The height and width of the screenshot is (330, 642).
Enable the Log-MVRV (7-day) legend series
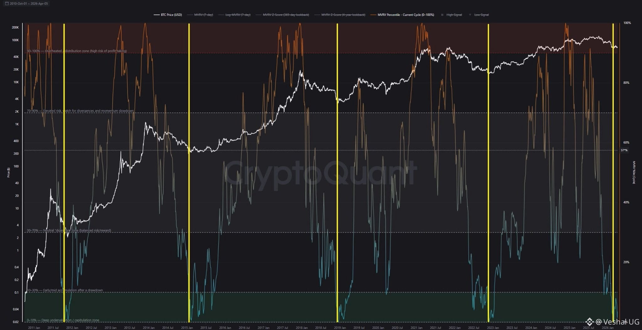234,15
